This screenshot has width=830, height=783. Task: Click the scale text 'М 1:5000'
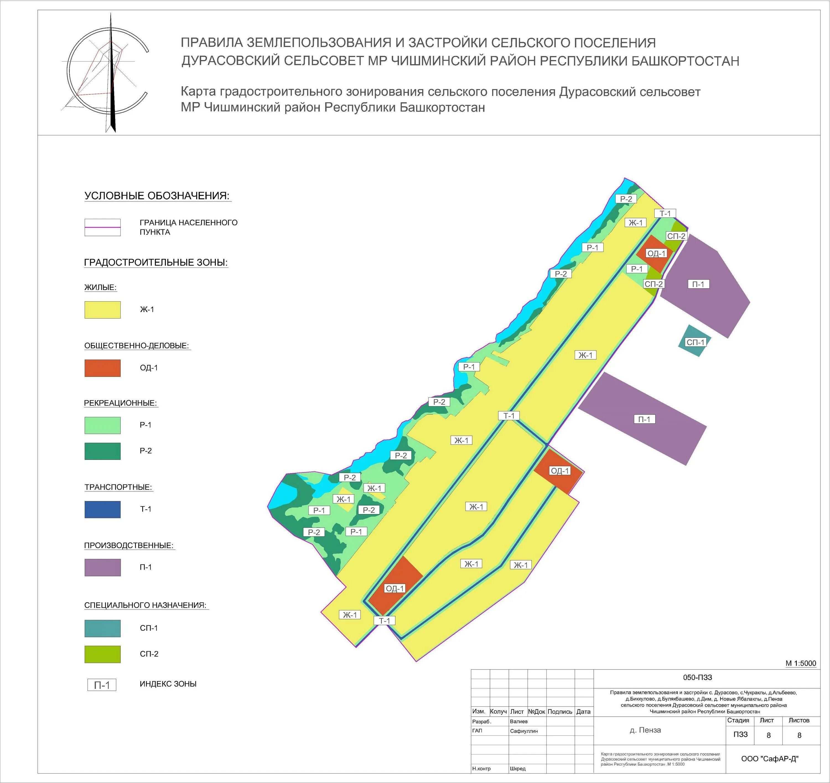point(801,663)
